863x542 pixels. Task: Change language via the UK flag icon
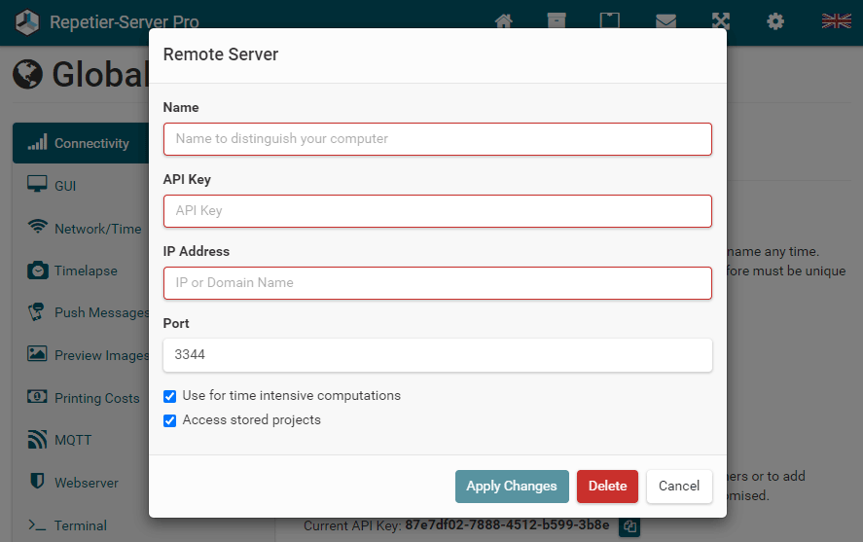click(x=836, y=20)
